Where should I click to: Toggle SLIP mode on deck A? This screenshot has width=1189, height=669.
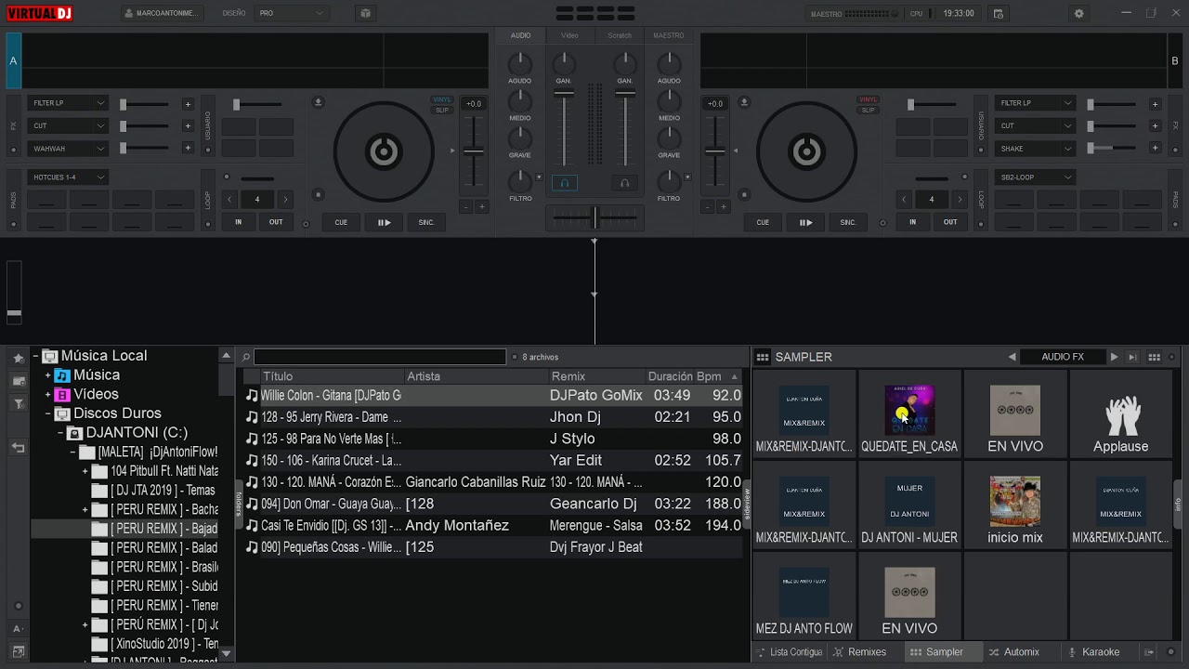coord(442,110)
